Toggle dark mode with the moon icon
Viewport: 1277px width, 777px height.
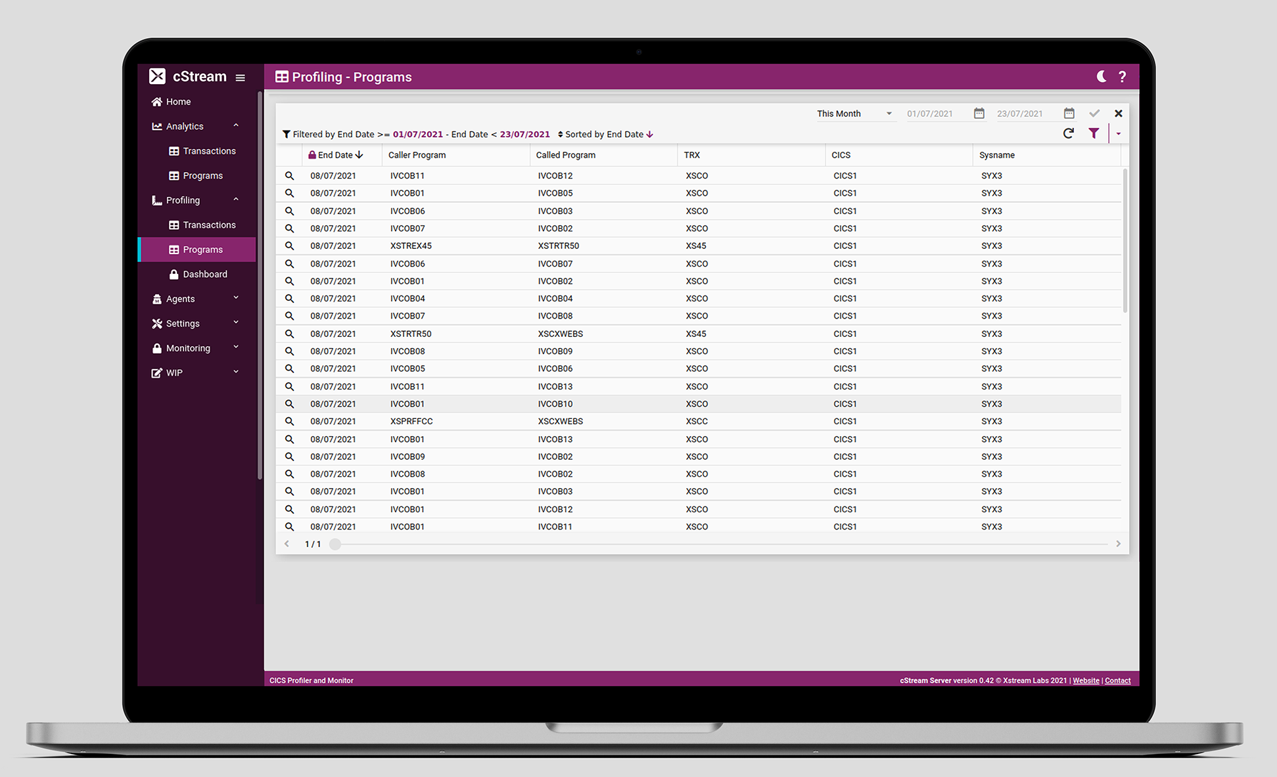(x=1102, y=77)
